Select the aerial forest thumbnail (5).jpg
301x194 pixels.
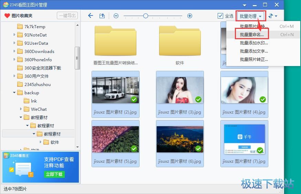coord(116,139)
